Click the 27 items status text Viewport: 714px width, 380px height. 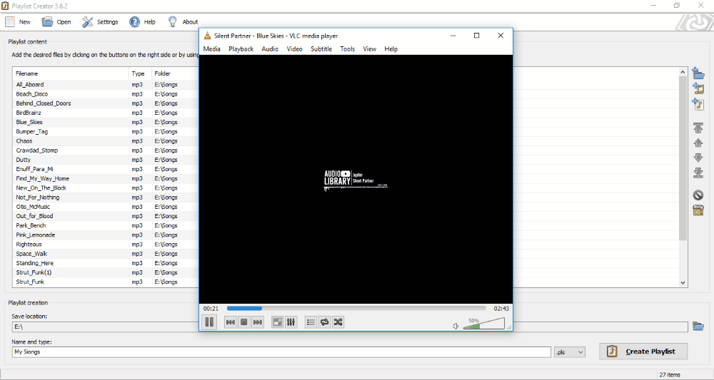670,375
